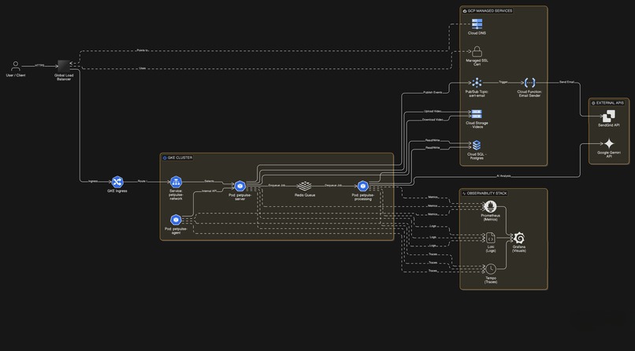Image resolution: width=635 pixels, height=351 pixels.
Task: Click the 'Route /' edge label
Action: 142,181
